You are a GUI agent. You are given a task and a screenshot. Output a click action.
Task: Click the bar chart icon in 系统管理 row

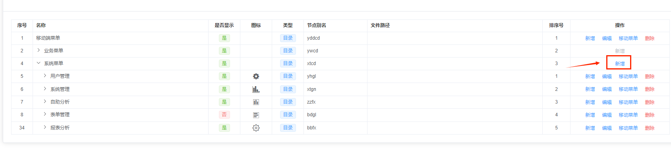[x=256, y=89]
